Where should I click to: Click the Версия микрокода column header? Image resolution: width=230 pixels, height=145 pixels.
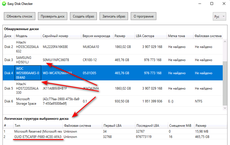[x=97, y=36]
